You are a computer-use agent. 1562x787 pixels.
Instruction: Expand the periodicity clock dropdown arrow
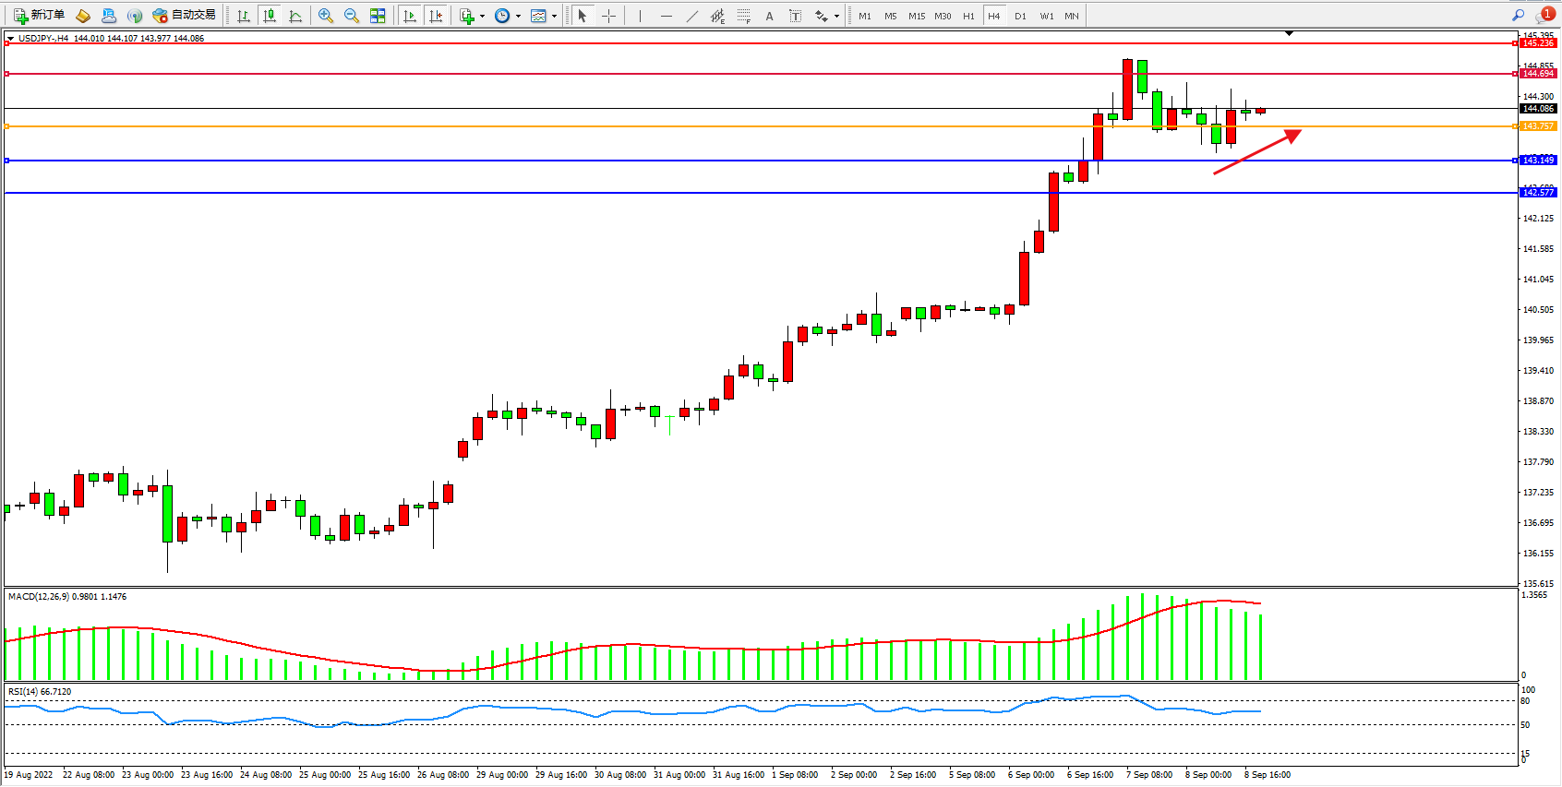click(518, 16)
